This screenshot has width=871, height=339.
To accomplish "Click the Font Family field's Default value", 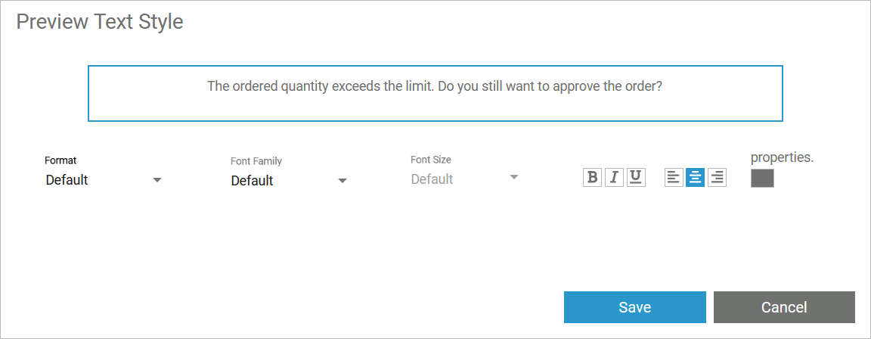I will (253, 181).
